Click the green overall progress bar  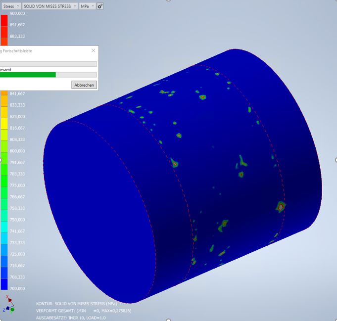48,75
